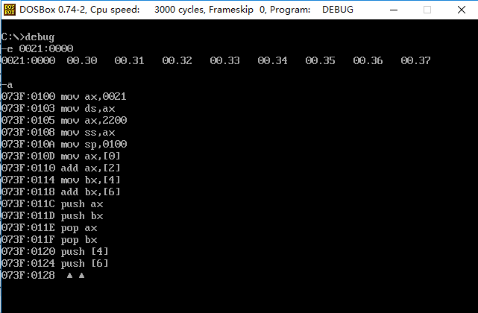The height and width of the screenshot is (313, 478).
Task: Click the memory value '00.32'
Action: (177, 60)
